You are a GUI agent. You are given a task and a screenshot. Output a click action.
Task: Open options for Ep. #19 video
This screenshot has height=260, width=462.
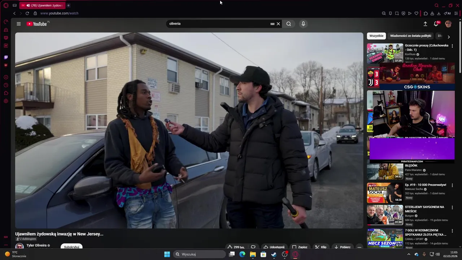click(452, 185)
